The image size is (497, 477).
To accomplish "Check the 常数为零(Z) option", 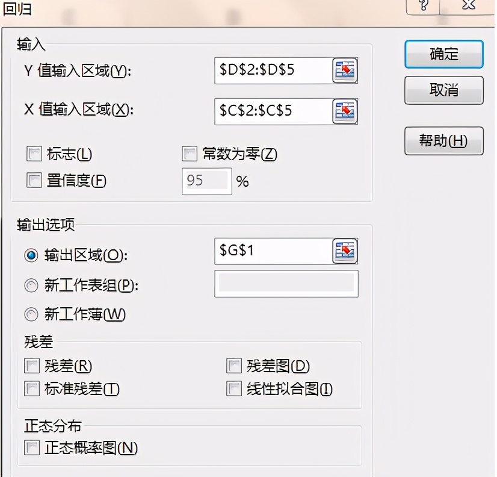I will 190,154.
